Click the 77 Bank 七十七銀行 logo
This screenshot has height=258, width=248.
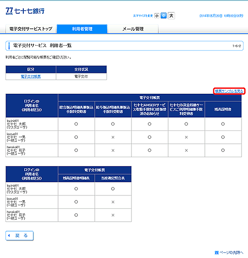point(25,11)
